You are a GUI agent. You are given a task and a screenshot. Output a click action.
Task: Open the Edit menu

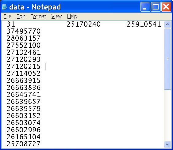21,17
